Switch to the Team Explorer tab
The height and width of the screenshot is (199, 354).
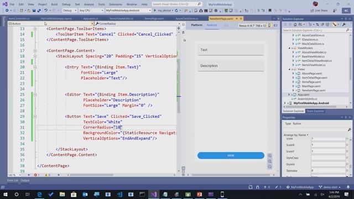pyautogui.click(x=315, y=111)
